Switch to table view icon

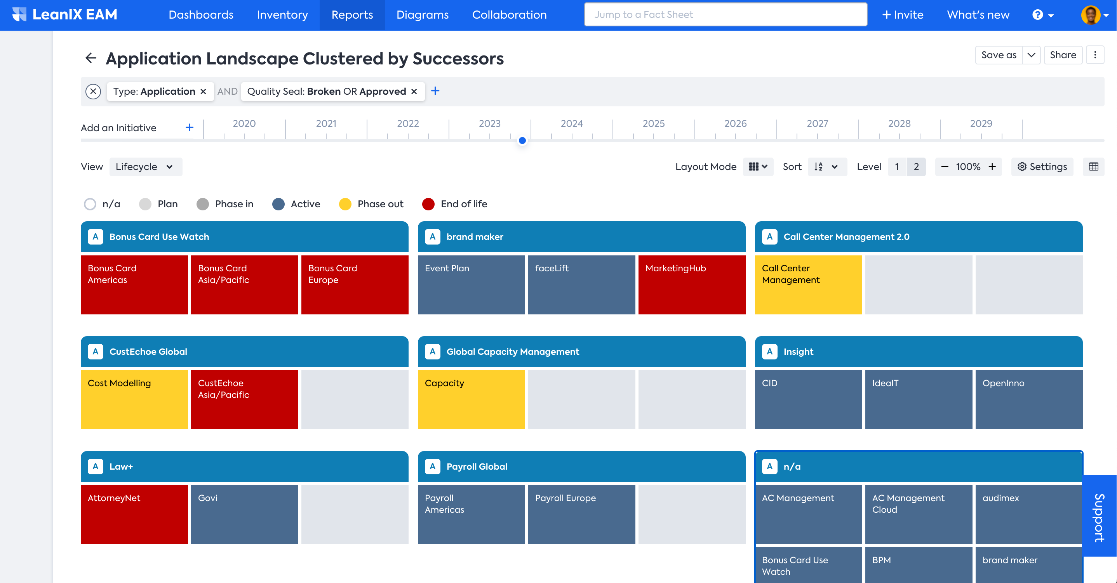pyautogui.click(x=1094, y=167)
